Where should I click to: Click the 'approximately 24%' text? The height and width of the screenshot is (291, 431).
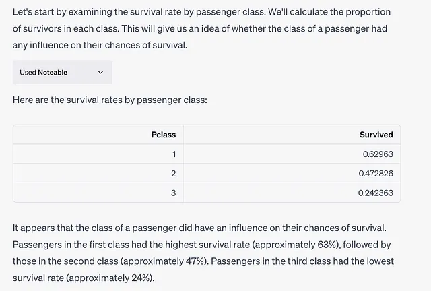[x=109, y=278]
